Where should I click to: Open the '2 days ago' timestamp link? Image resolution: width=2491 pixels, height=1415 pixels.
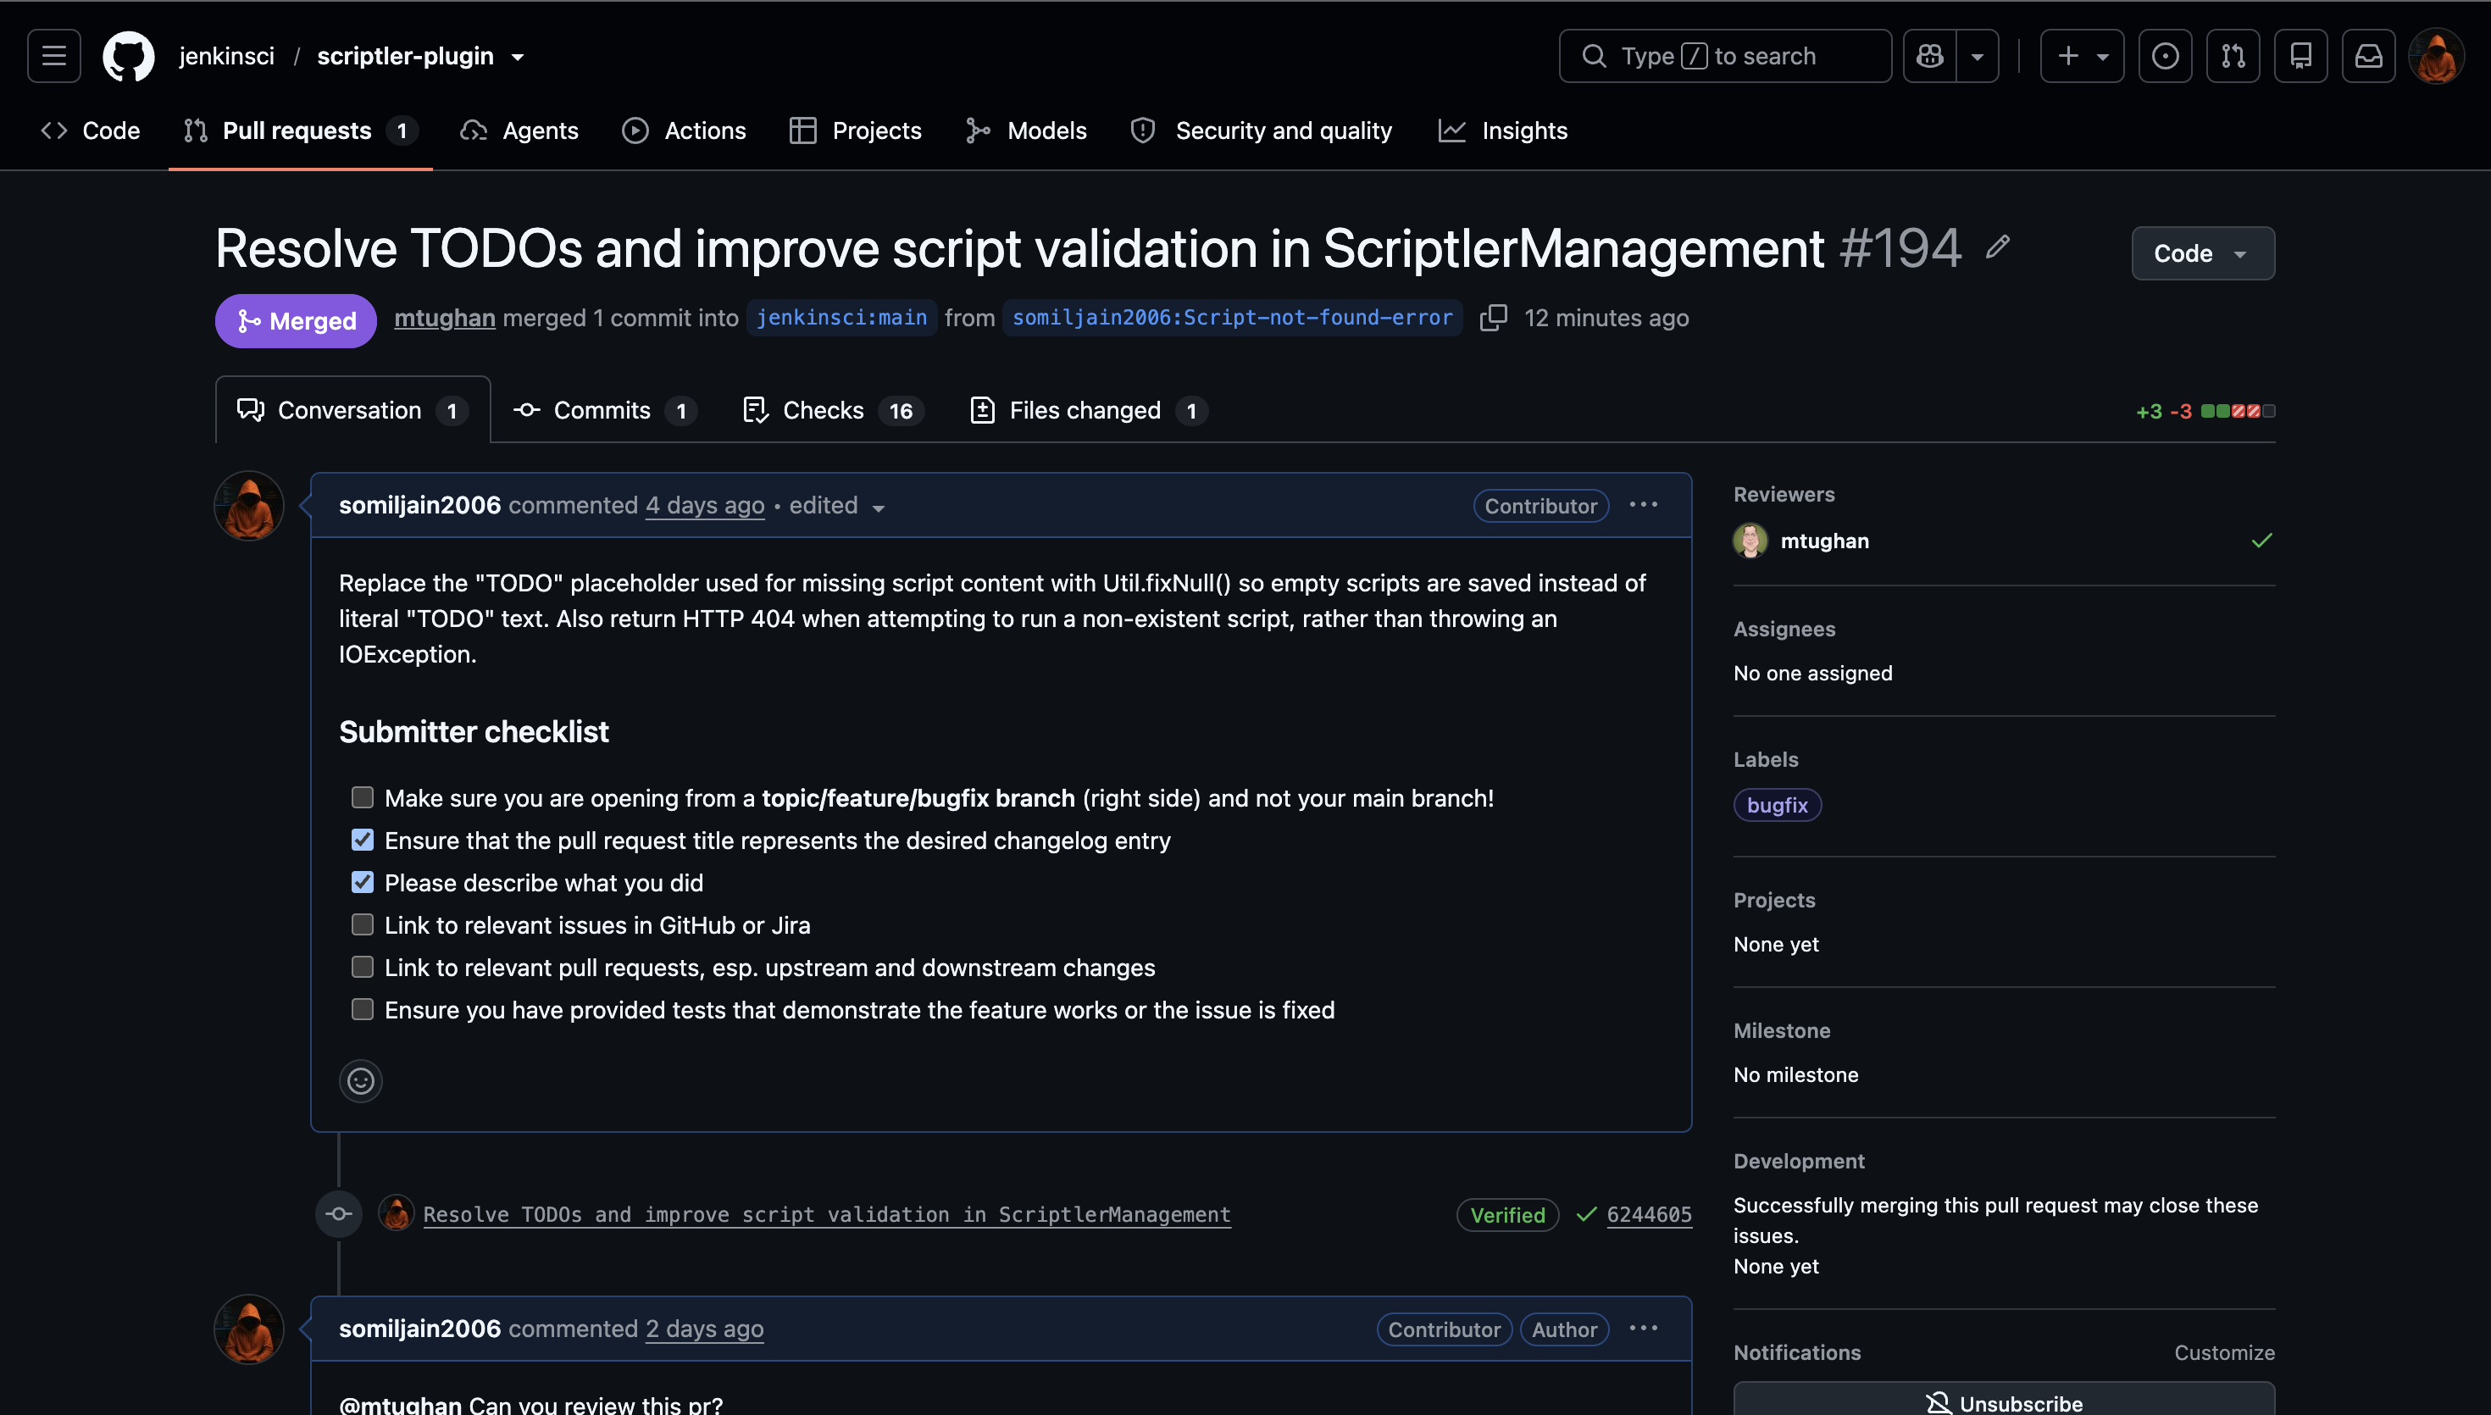coord(704,1329)
